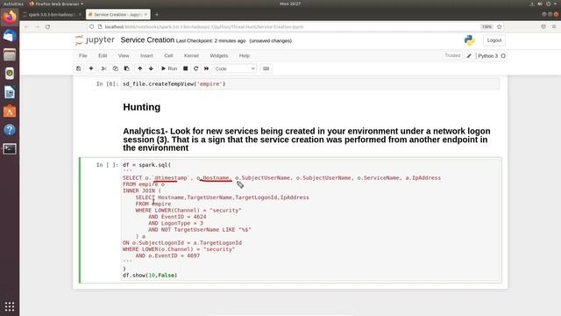The image size is (561, 316).
Task: Interrupt the kernel with the stop icon
Action: [x=185, y=68]
